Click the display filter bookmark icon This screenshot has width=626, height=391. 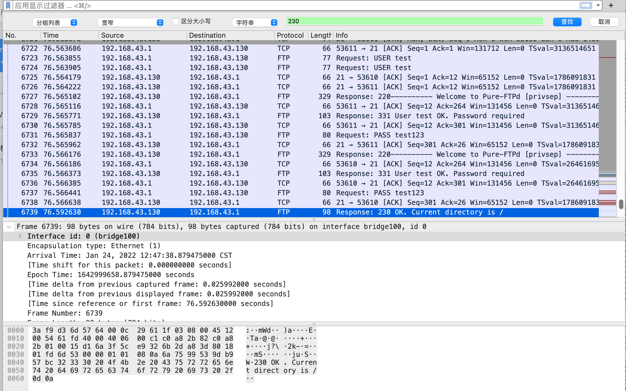click(8, 5)
